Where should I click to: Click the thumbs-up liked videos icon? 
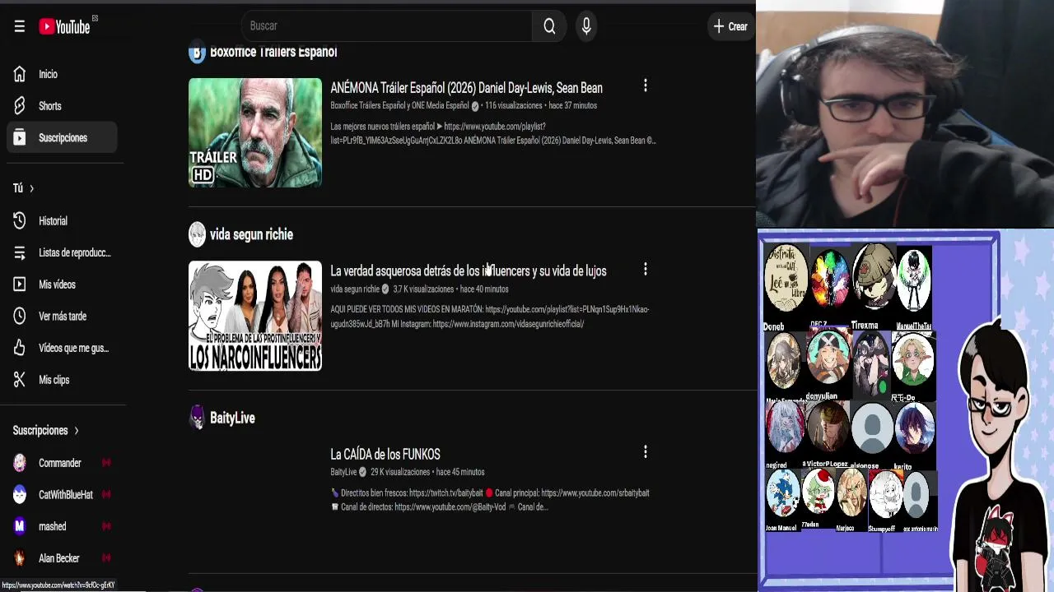pyautogui.click(x=20, y=348)
